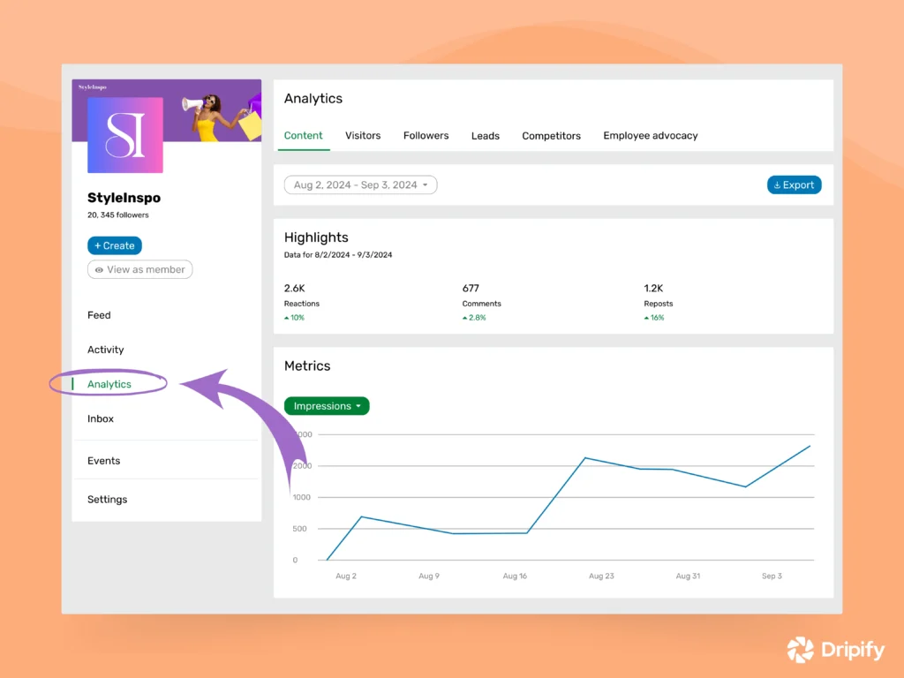Click the download icon on the Export button

click(779, 185)
